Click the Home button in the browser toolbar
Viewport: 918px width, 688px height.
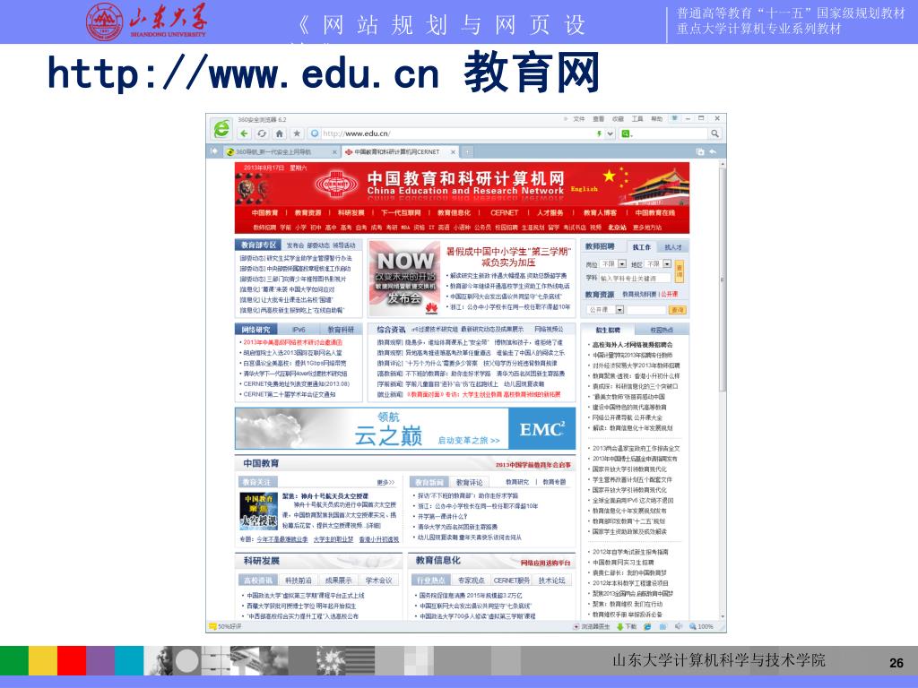pos(280,133)
